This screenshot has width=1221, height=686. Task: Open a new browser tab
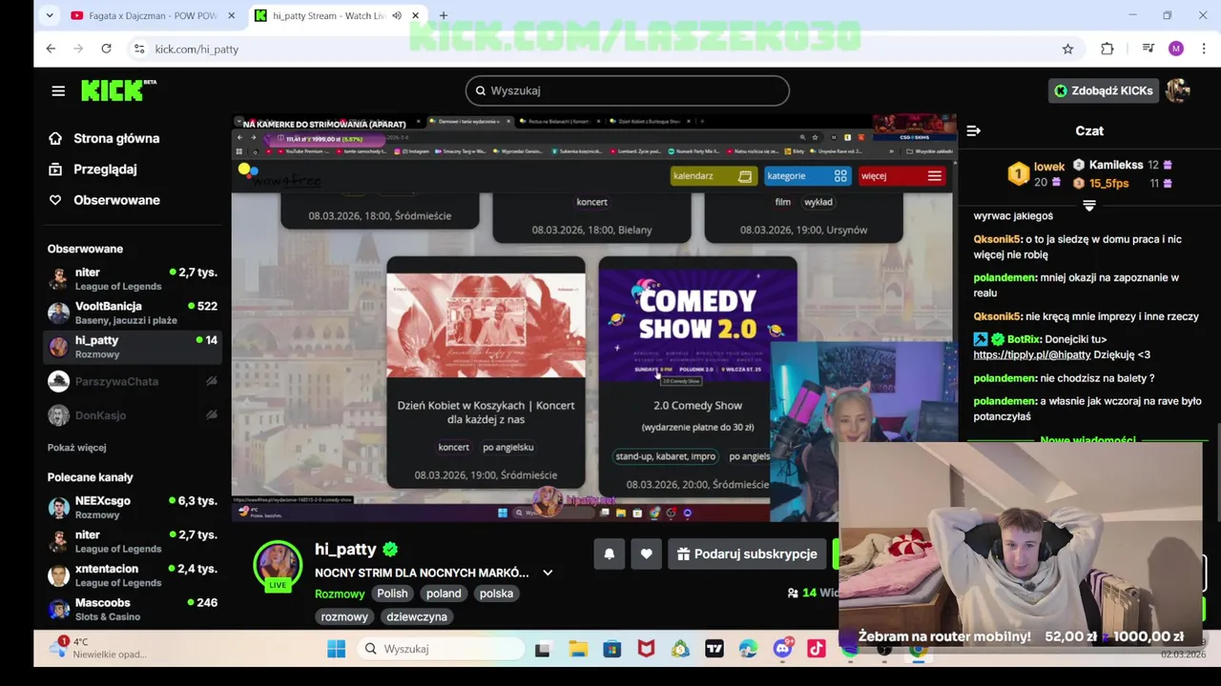point(443,16)
